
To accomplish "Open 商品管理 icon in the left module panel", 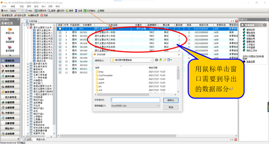I will click(10, 38).
